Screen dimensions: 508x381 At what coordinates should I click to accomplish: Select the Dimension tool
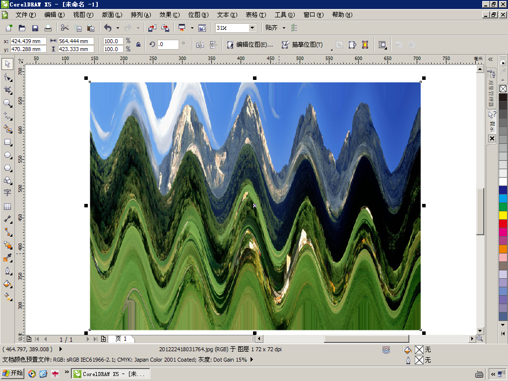(x=7, y=219)
